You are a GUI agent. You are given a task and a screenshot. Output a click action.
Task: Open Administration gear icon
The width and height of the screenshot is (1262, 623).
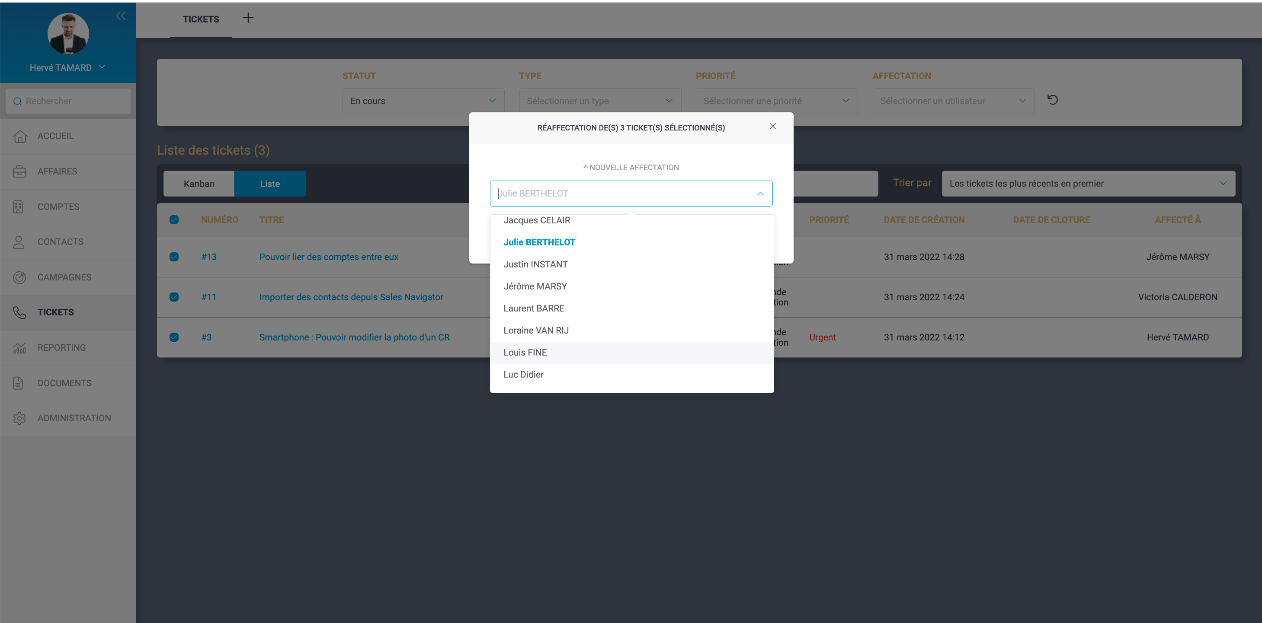point(19,419)
